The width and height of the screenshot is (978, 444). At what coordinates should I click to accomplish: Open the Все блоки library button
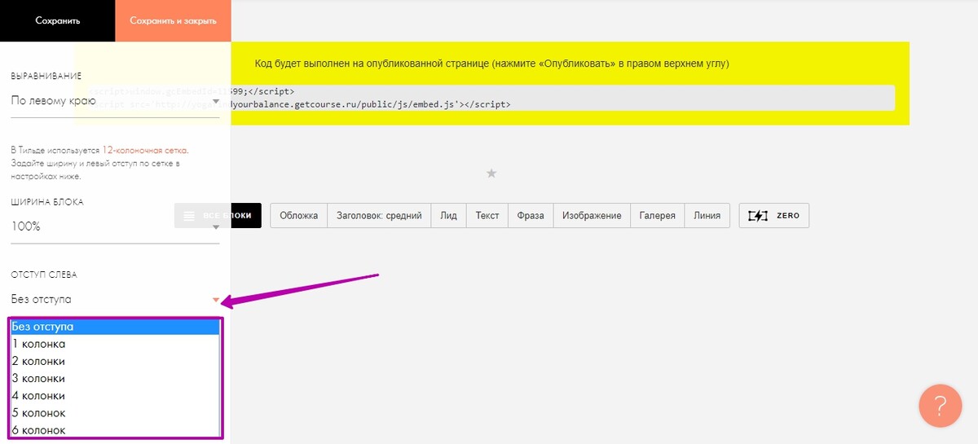[x=218, y=216]
